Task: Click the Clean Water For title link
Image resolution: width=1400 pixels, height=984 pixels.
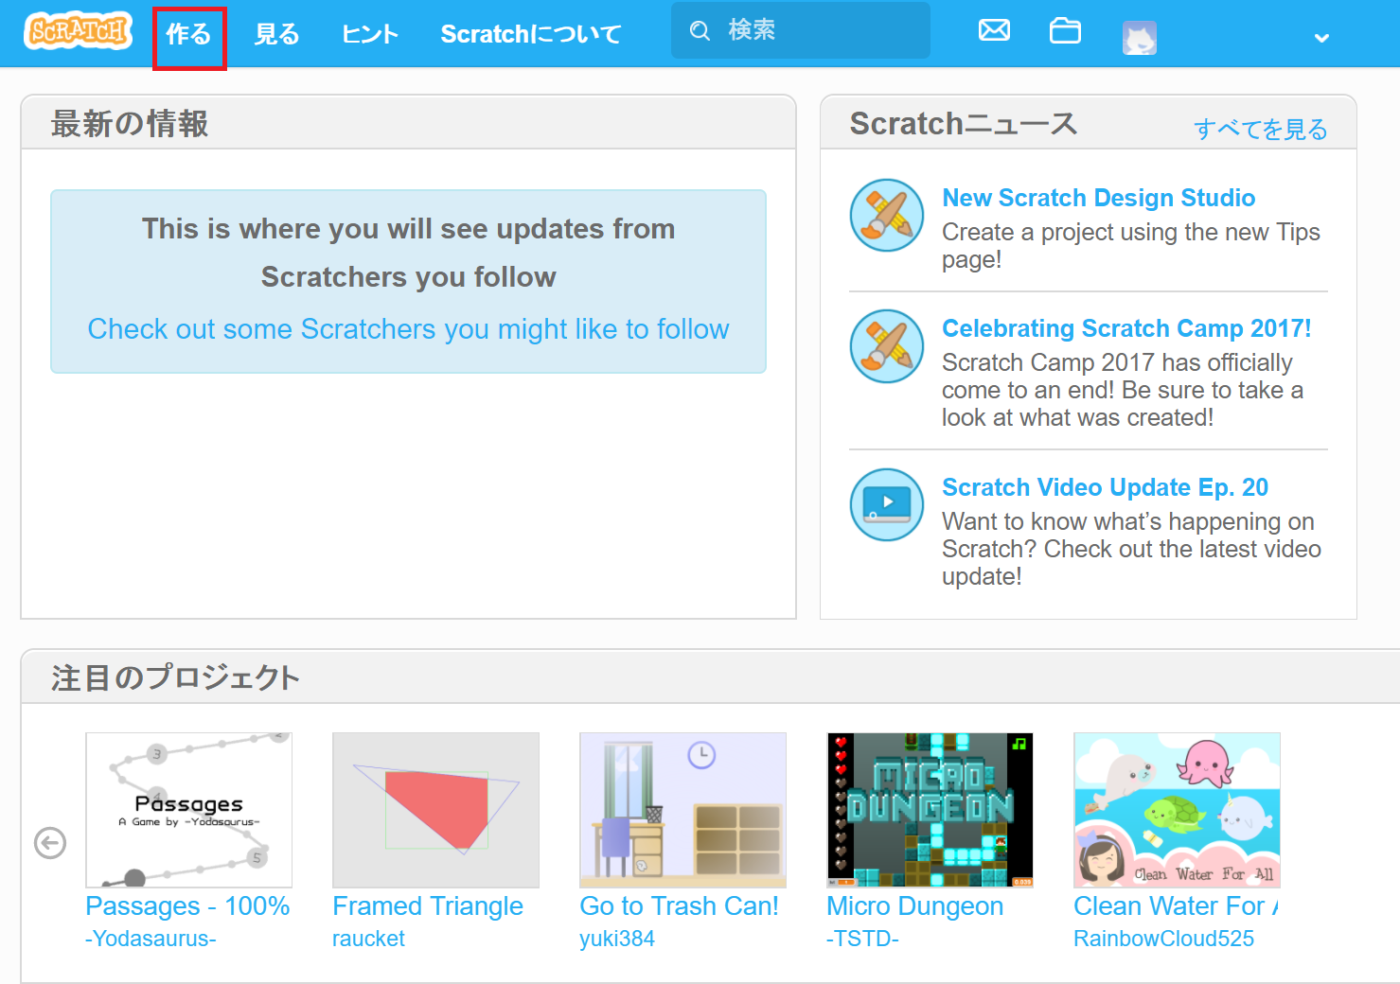Action: pos(1177,905)
